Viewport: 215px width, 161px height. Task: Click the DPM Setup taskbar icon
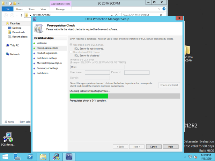tap(69, 156)
